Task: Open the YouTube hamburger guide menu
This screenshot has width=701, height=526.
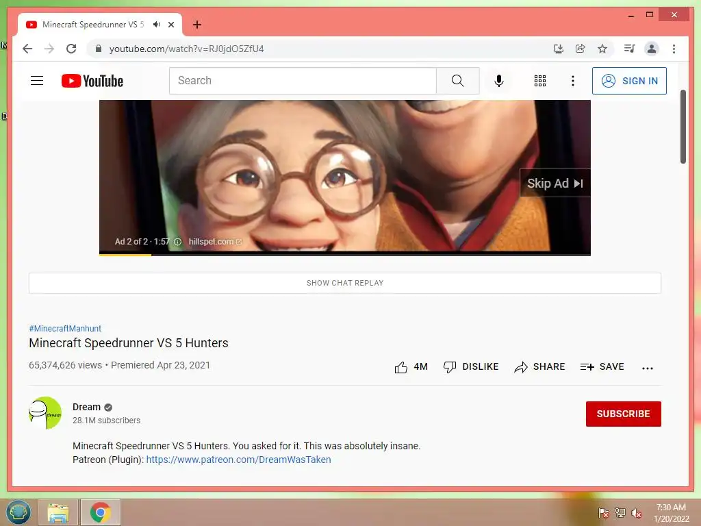Action: click(37, 81)
